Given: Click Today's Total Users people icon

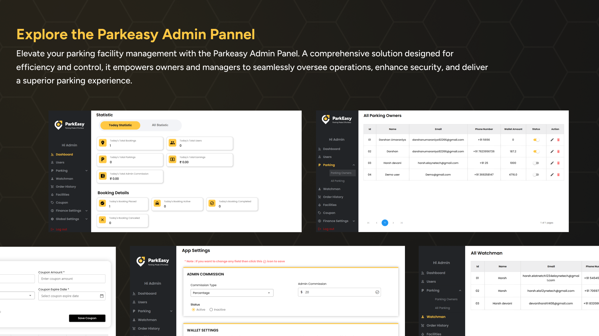Looking at the screenshot, I should (172, 143).
